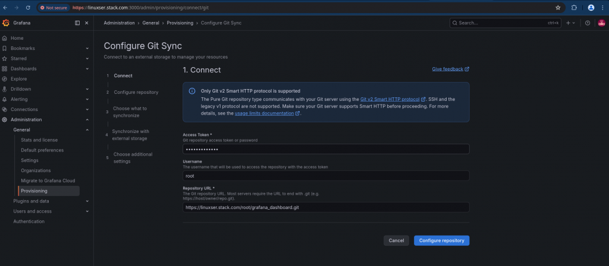This screenshot has width=609, height=266.
Task: Click the Starred star icon
Action: click(5, 59)
